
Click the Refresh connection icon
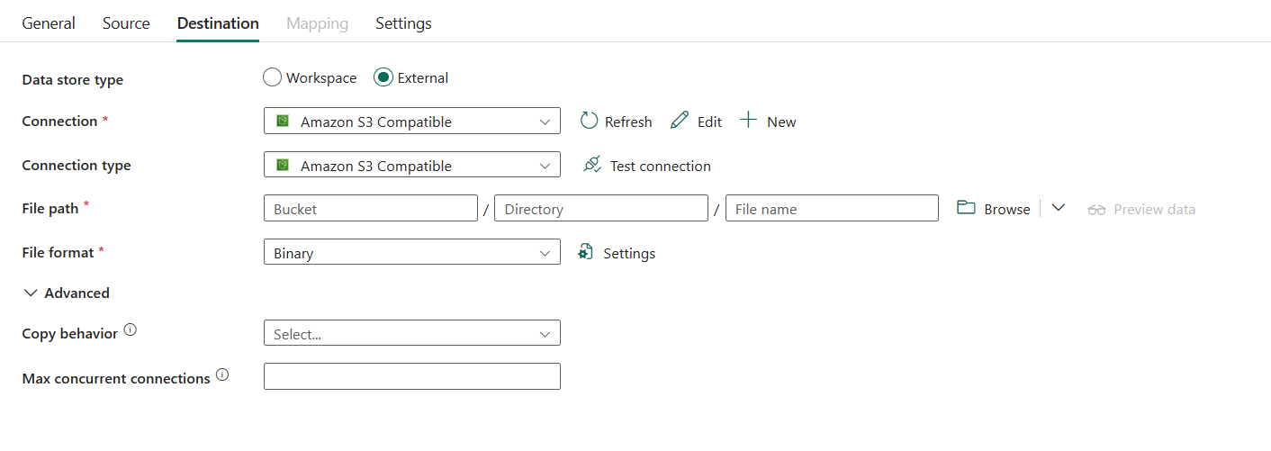point(589,121)
